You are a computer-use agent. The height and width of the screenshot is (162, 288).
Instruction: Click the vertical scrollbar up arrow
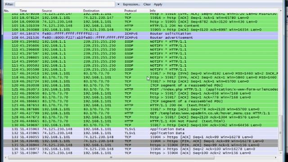280,11
